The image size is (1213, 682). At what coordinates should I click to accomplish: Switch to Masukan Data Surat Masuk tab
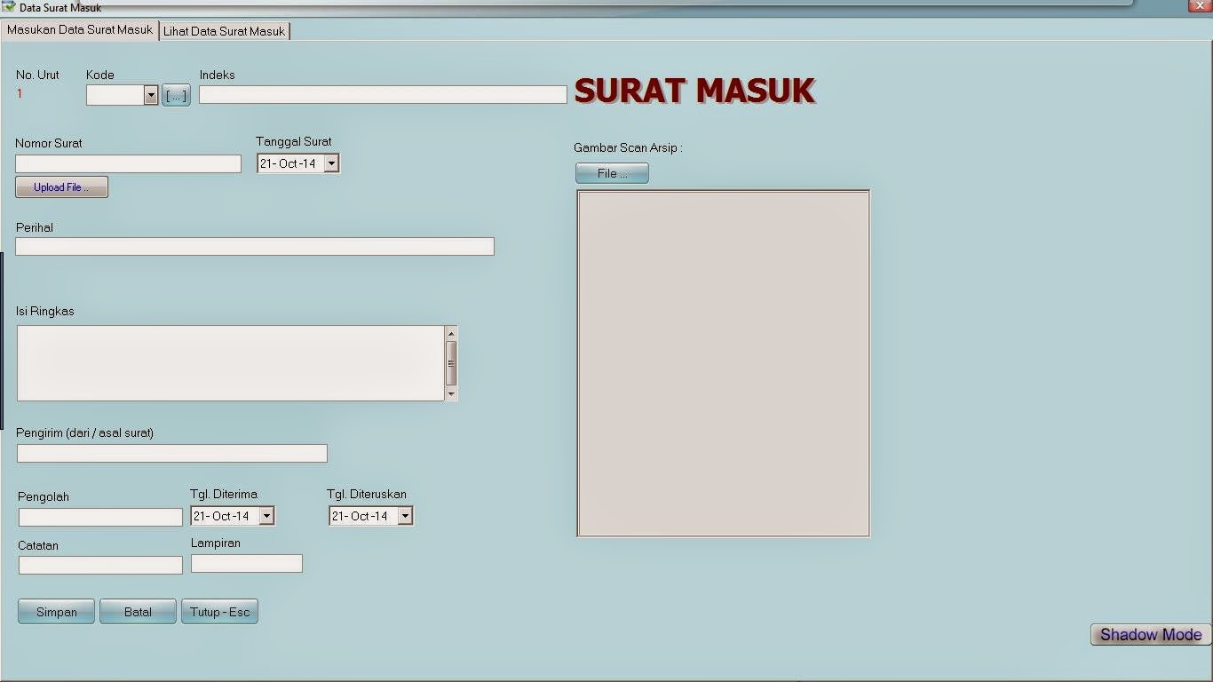(x=80, y=30)
